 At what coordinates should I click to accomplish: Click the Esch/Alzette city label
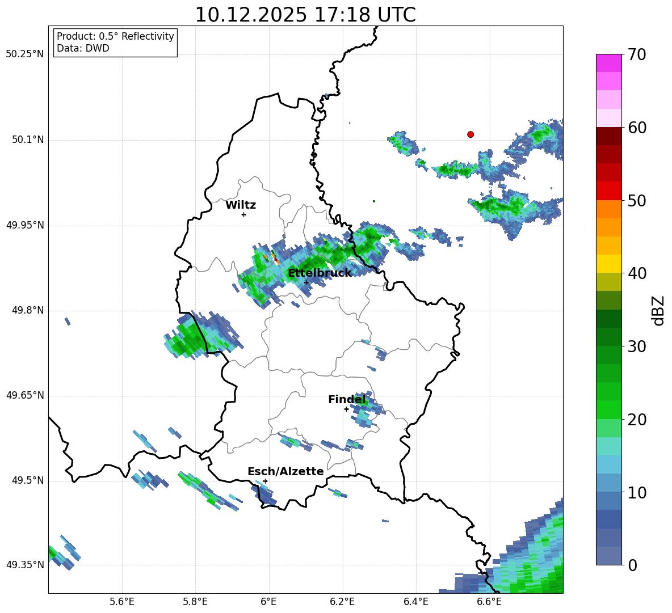pyautogui.click(x=285, y=472)
